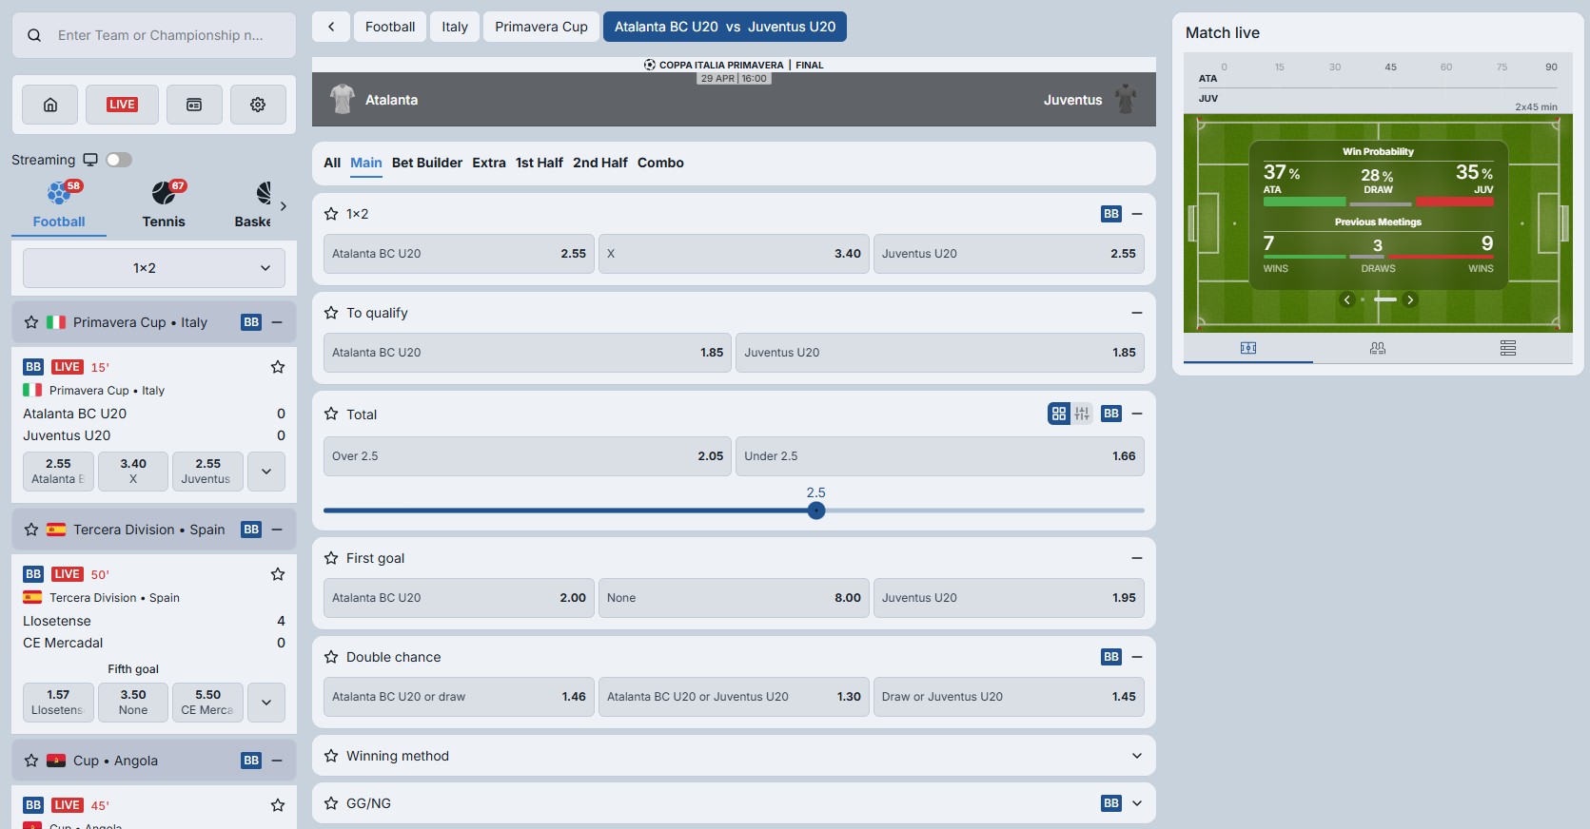Expand more odds for Atalanta vs Juventus
The width and height of the screenshot is (1590, 829).
(x=266, y=472)
